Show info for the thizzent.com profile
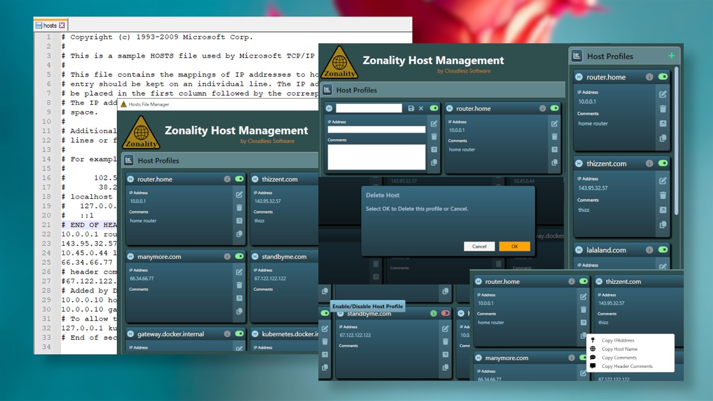The height and width of the screenshot is (401, 713). click(648, 163)
